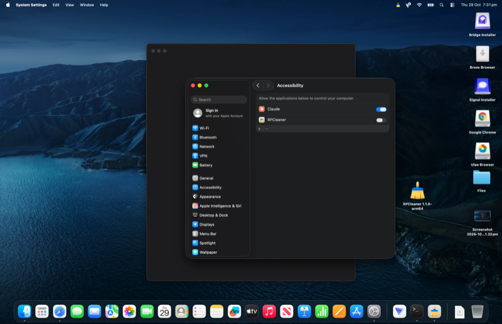
Task: Open the Wi-Fi status menu
Action: pos(419,5)
